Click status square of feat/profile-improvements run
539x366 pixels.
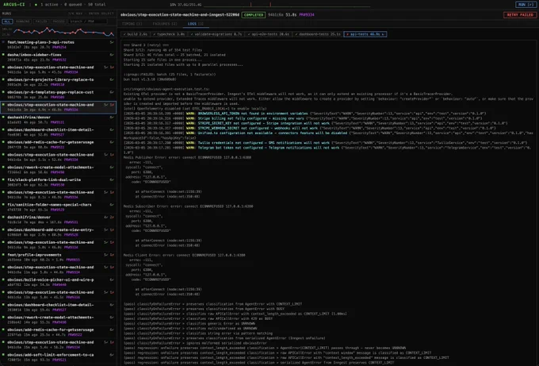pyautogui.click(x=3, y=255)
